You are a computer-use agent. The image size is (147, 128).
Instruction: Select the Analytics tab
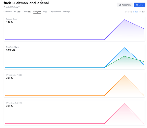point(37,12)
